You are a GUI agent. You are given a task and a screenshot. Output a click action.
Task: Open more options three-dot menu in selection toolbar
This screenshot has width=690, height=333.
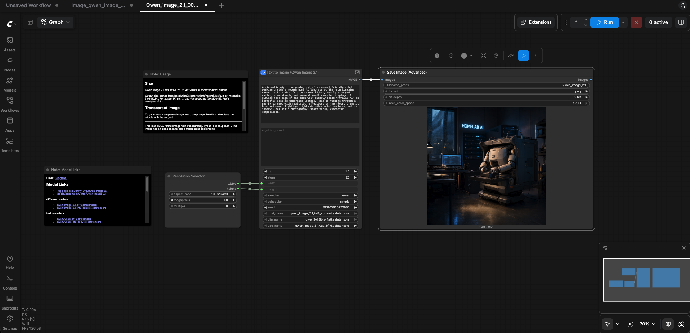[x=536, y=56]
